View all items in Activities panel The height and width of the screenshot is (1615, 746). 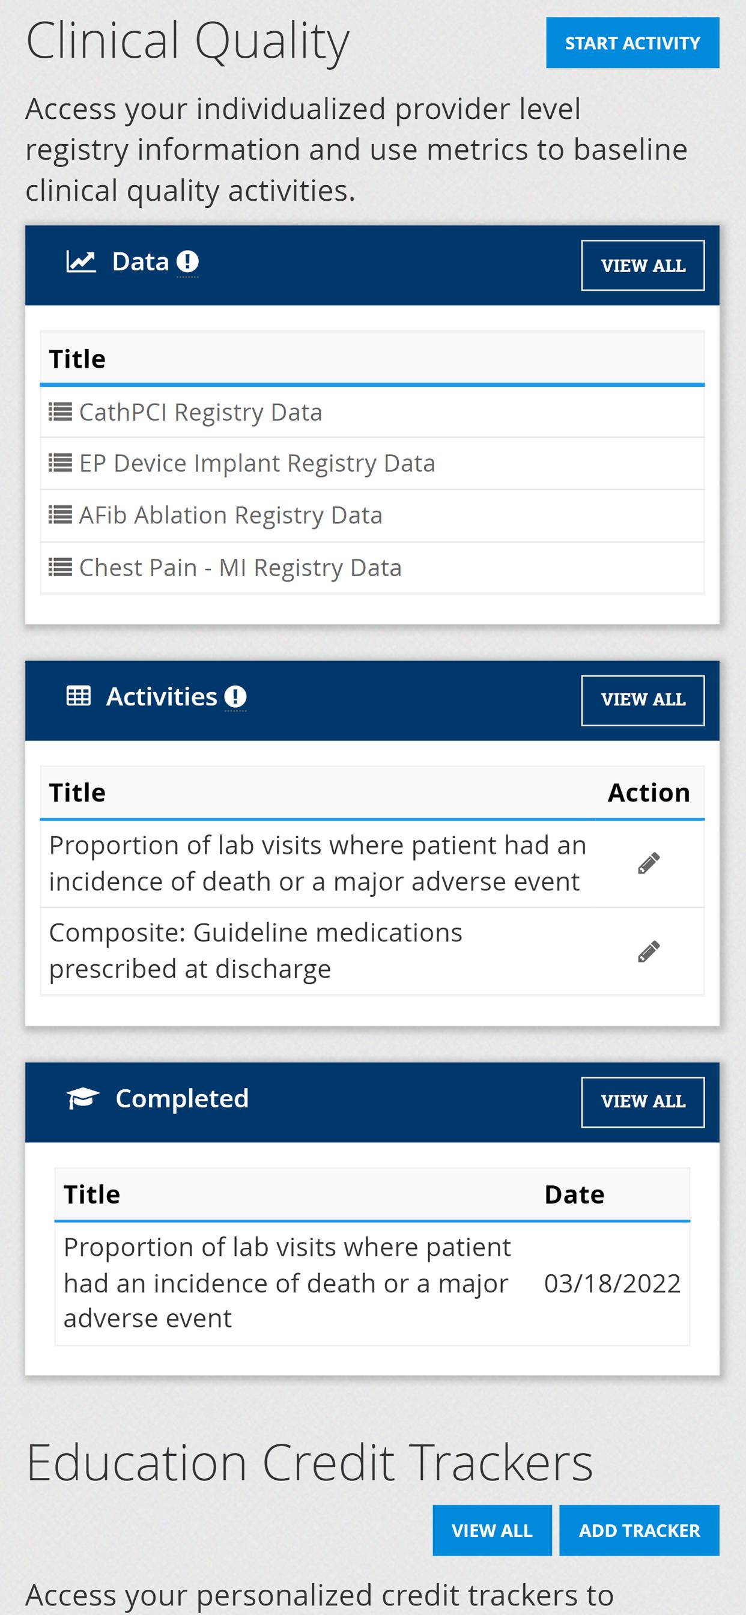click(x=643, y=700)
